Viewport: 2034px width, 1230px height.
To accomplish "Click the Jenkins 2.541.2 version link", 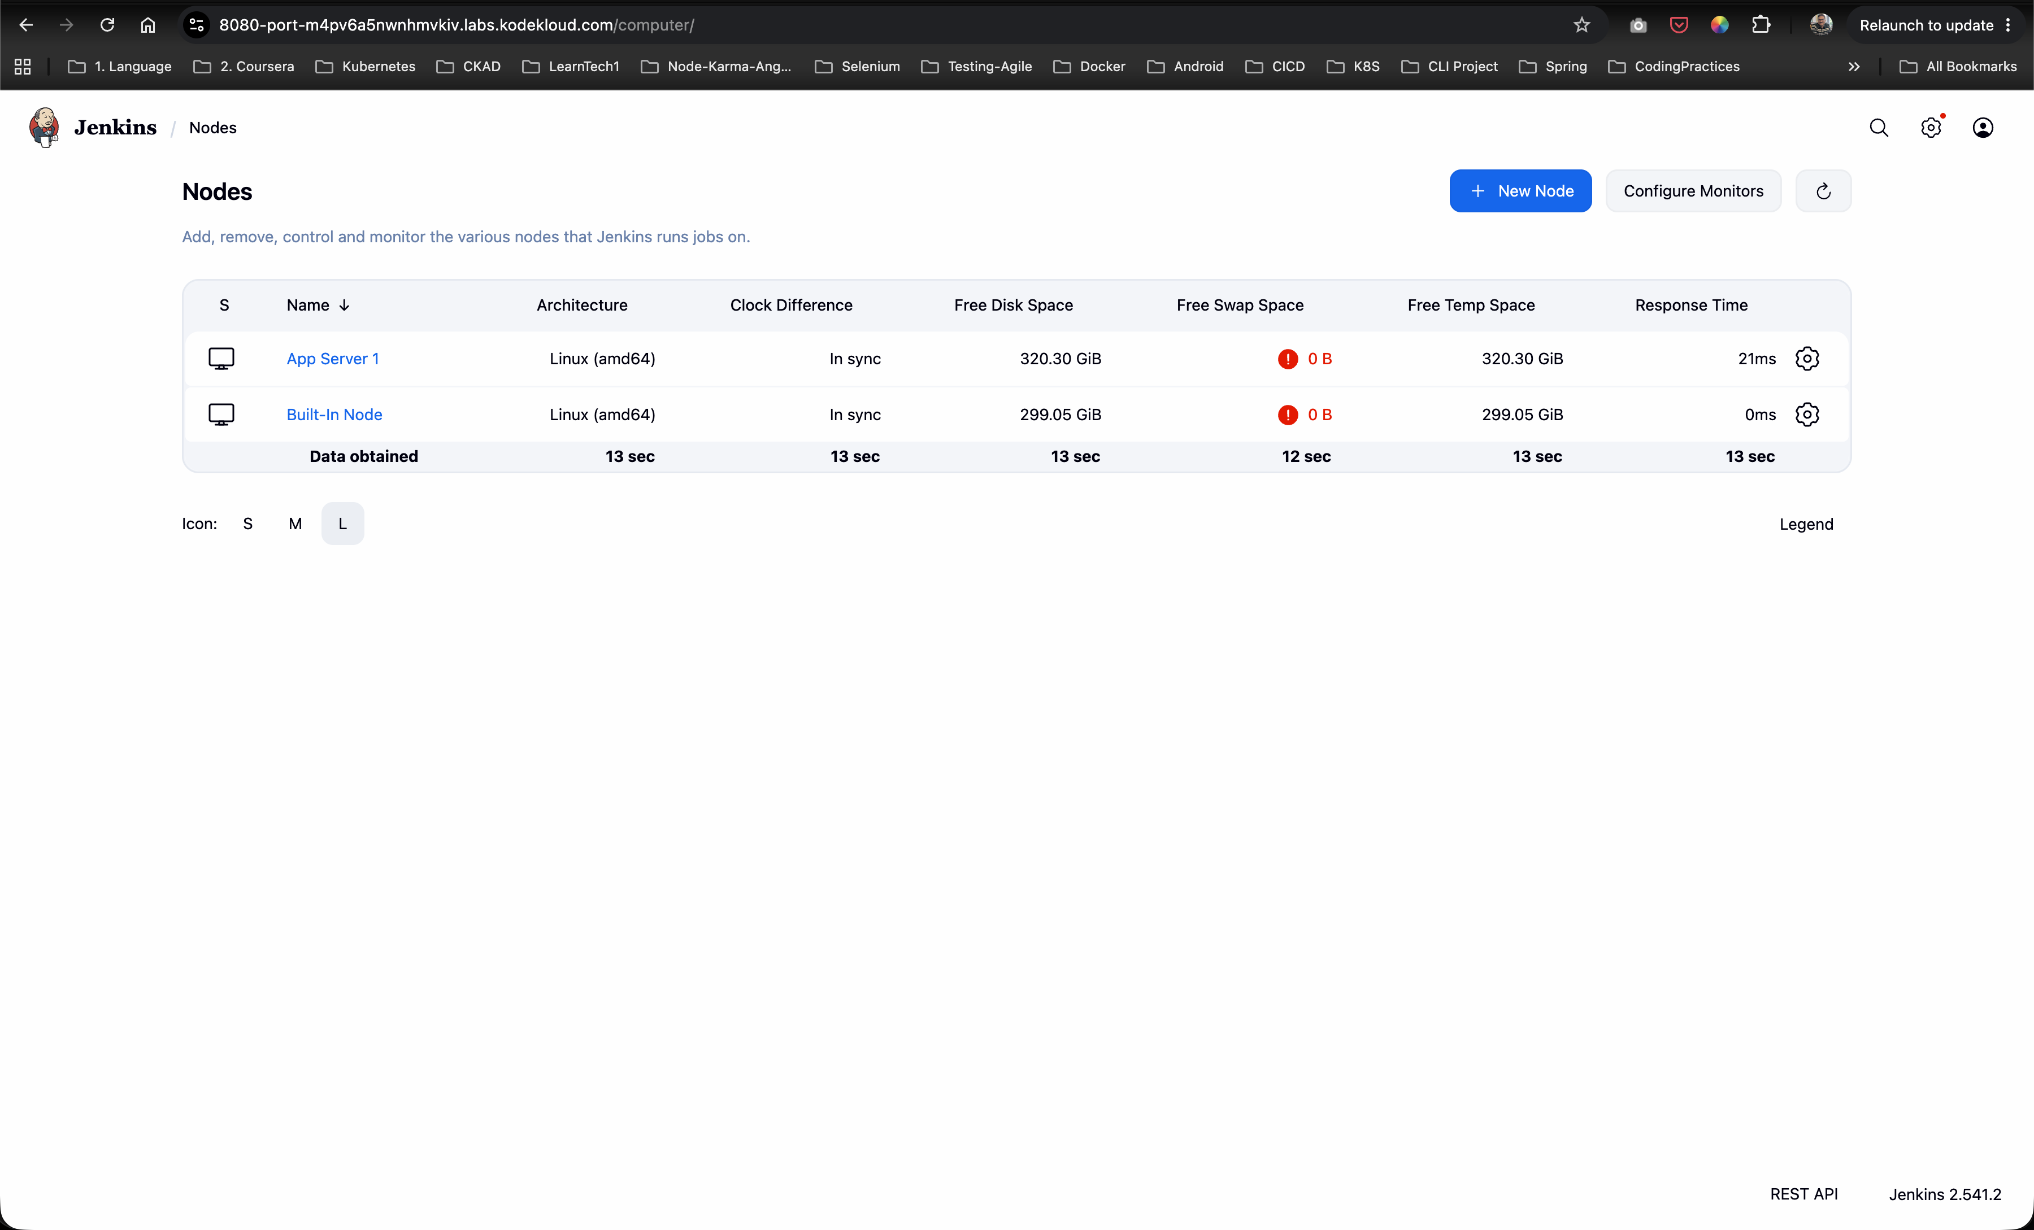I will [1945, 1194].
